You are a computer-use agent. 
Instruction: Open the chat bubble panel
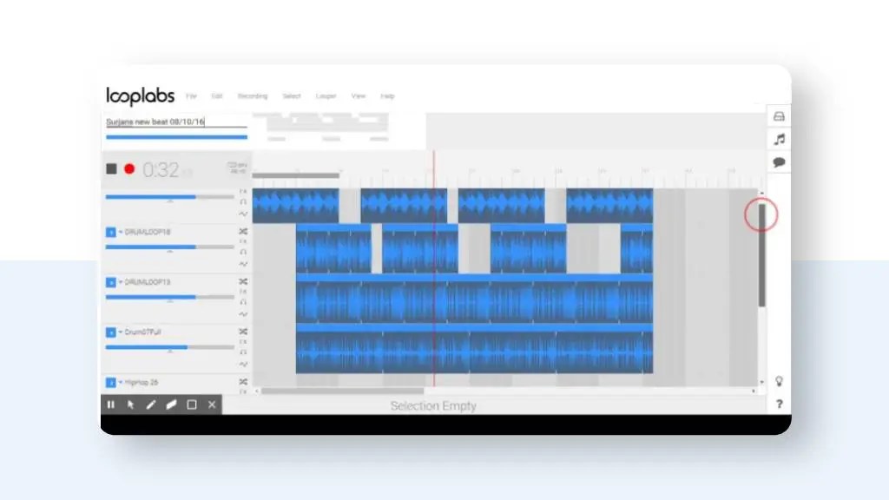pyautogui.click(x=779, y=161)
